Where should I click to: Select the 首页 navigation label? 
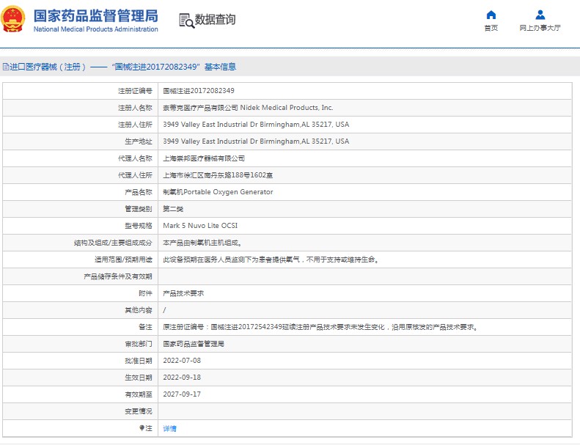click(491, 28)
